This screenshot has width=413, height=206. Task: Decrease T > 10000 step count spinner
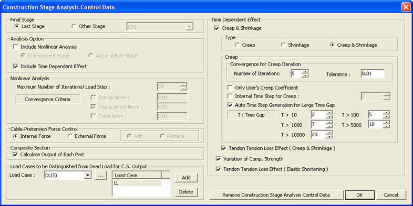(329, 137)
